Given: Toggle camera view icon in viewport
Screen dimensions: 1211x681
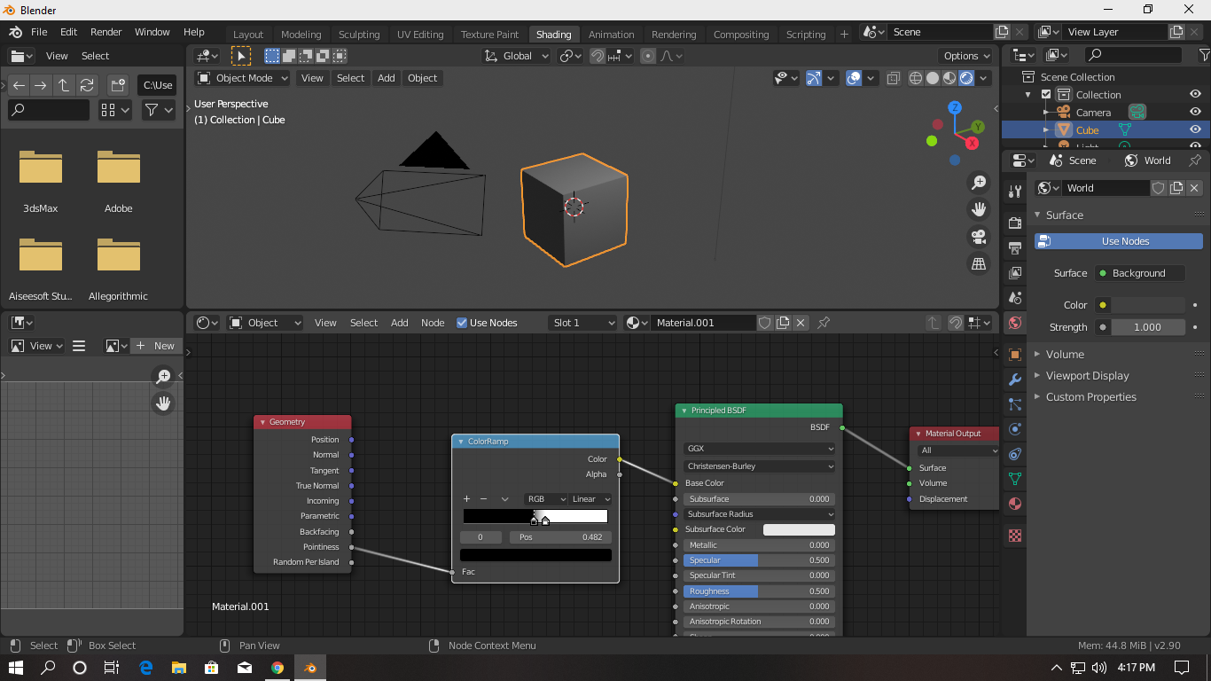Looking at the screenshot, I should pos(979,237).
